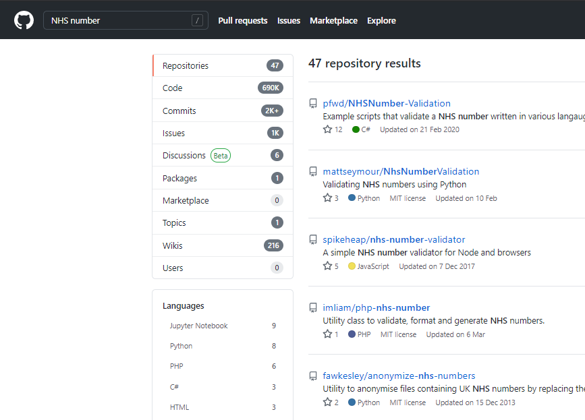Screen dimensions: 585x420
Task: Select the Topics results filter
Action: pos(223,223)
